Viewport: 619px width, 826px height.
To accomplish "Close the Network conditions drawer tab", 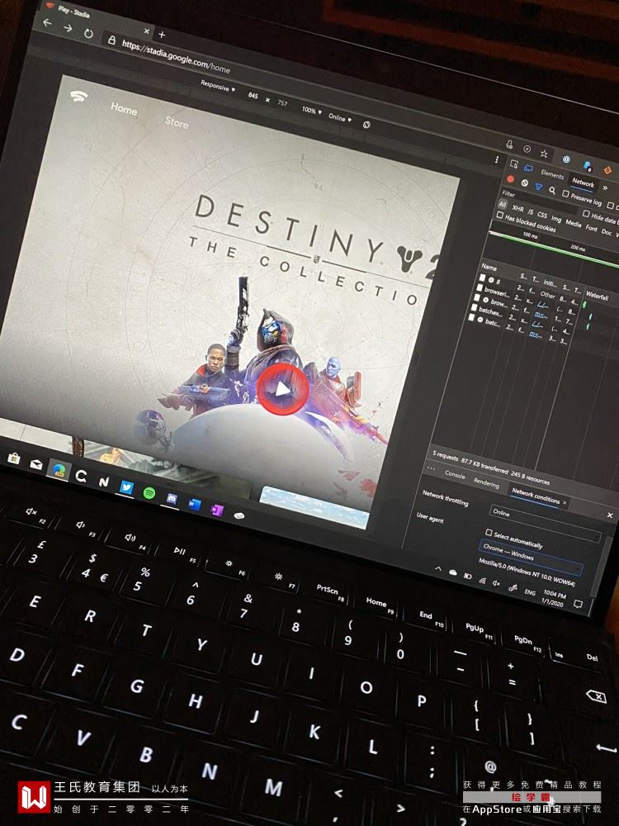I will pos(565,502).
